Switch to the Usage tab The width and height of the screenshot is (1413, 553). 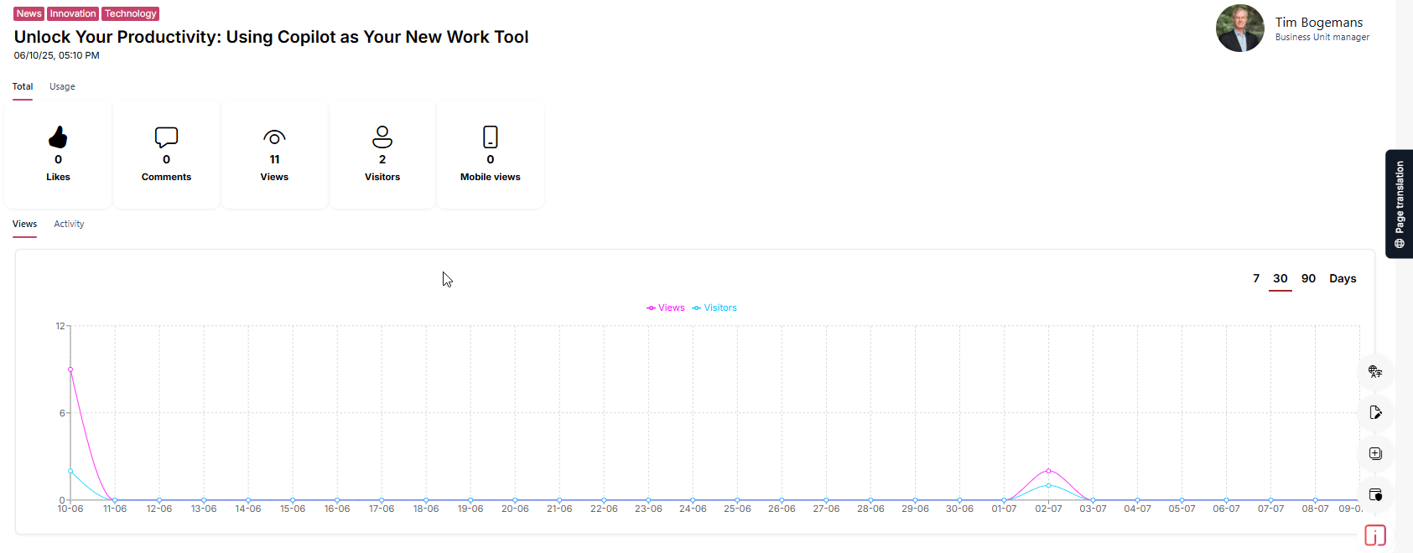pyautogui.click(x=62, y=87)
